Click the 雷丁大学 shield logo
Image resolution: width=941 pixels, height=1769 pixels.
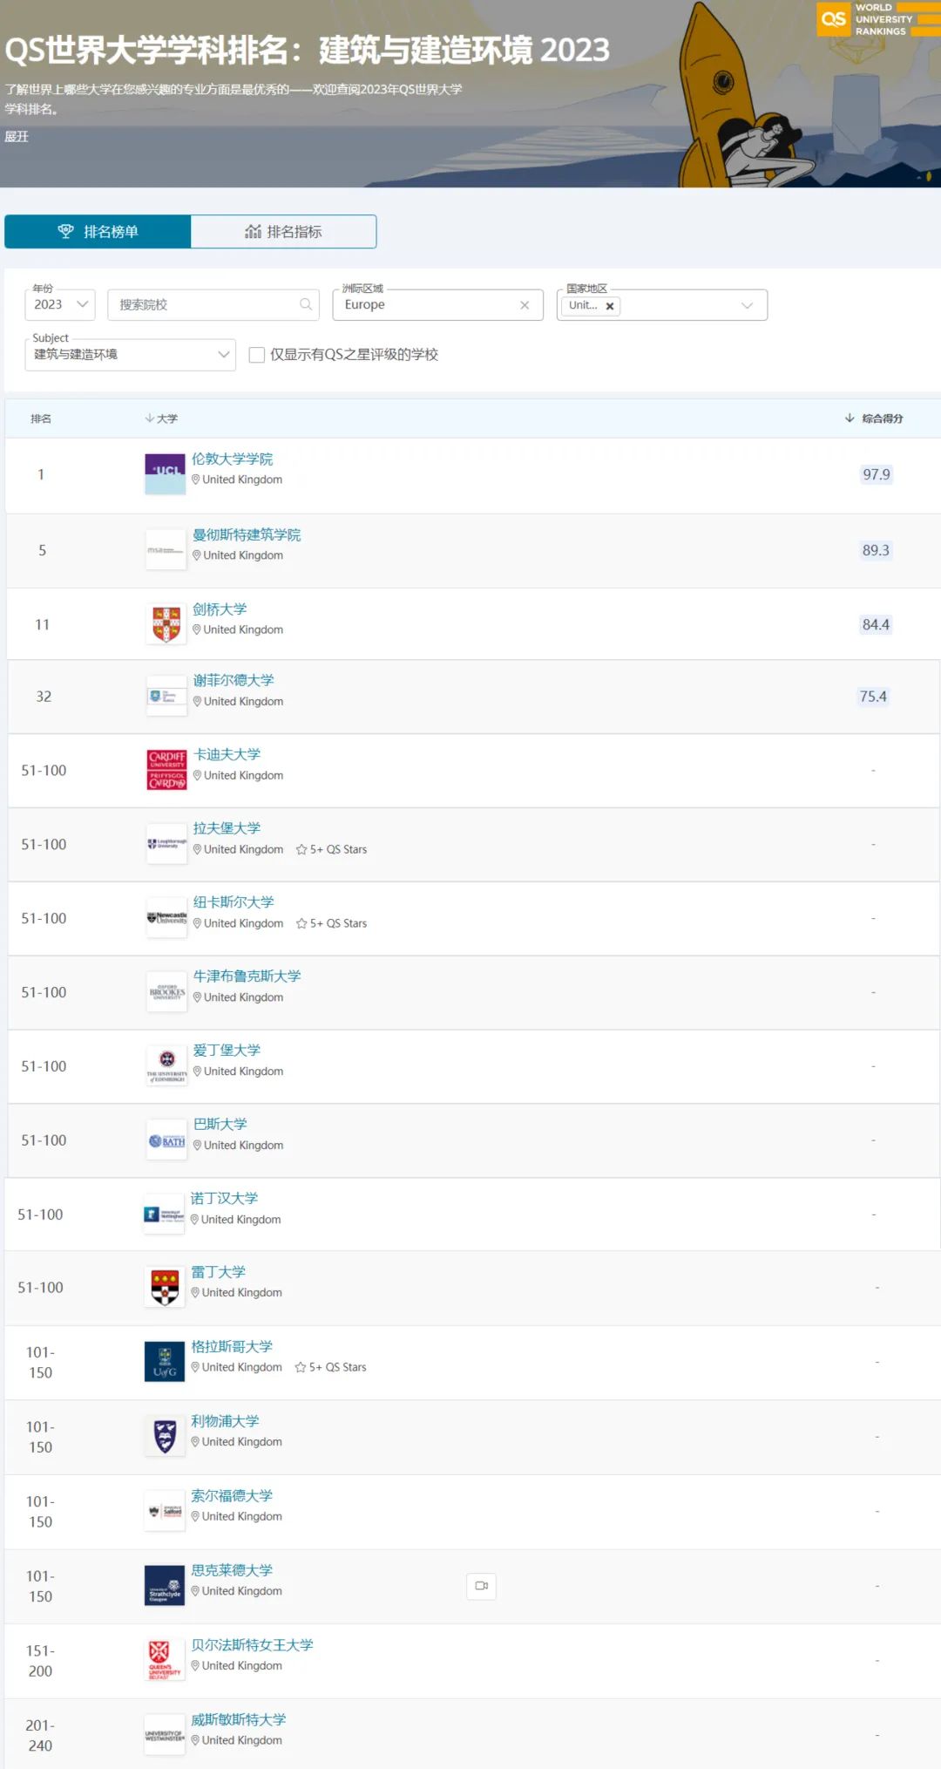[x=165, y=1288]
